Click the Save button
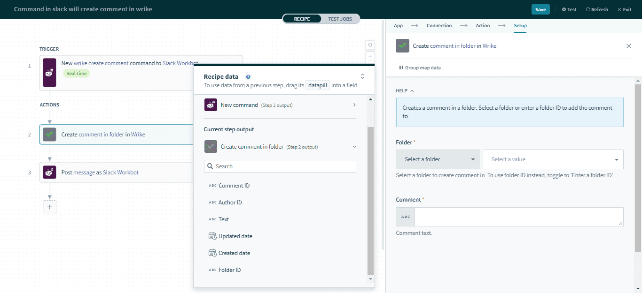This screenshot has width=642, height=293. 540,9
